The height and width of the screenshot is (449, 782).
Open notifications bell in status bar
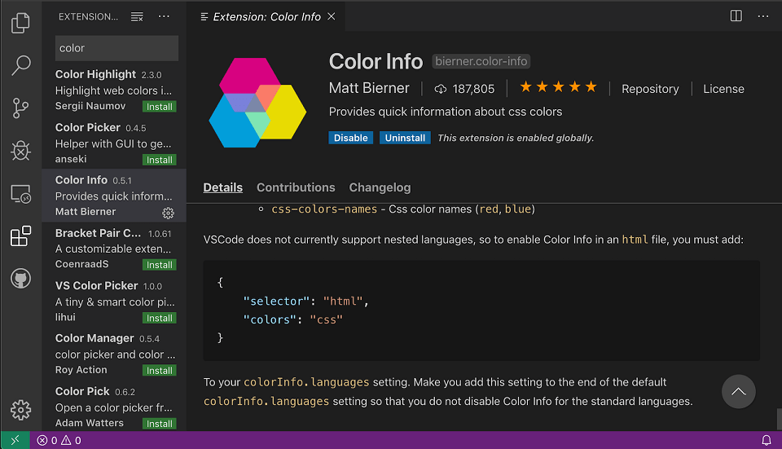tap(766, 440)
